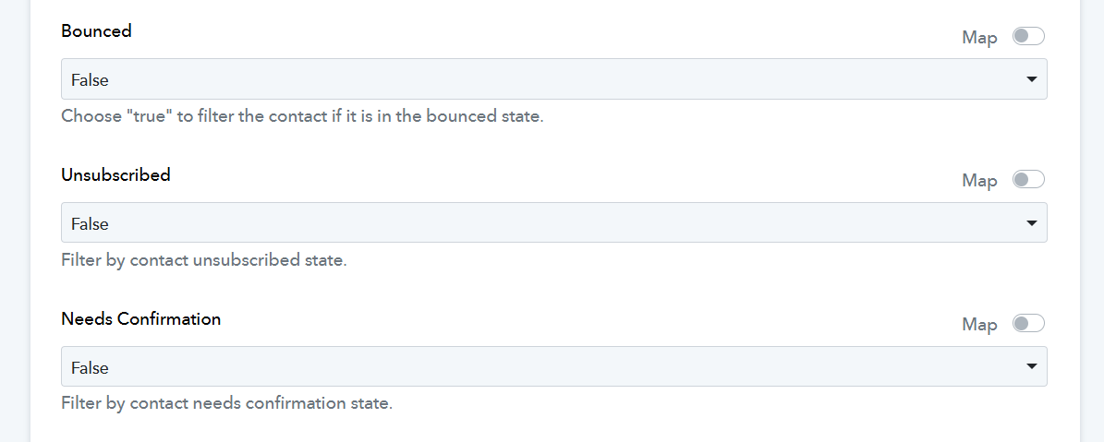Enable the Map switch for Unsubscribed

1028,180
